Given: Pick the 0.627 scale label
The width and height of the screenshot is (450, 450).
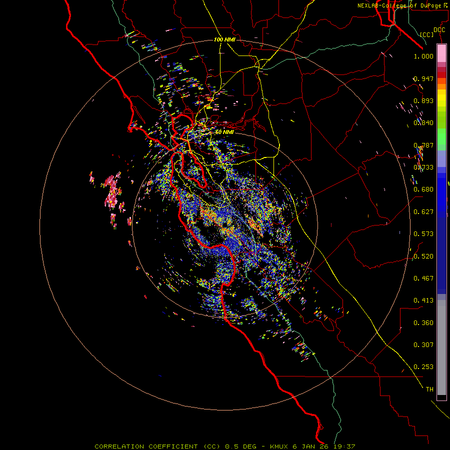Looking at the screenshot, I should click(x=423, y=212).
